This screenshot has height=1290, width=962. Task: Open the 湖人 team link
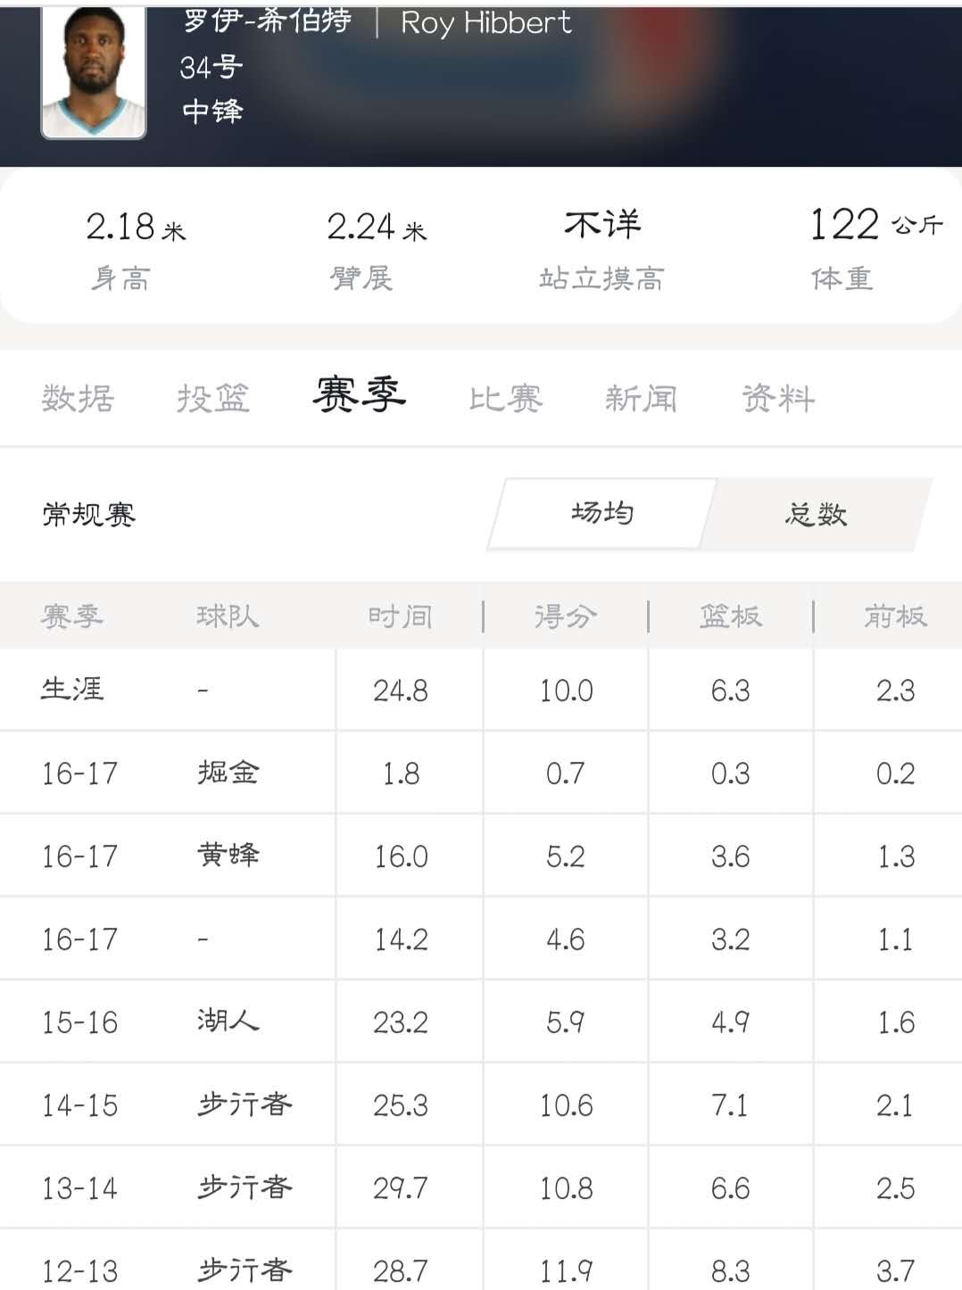(228, 1021)
